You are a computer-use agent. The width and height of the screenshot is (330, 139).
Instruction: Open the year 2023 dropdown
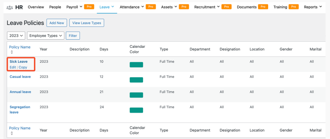tap(16, 35)
